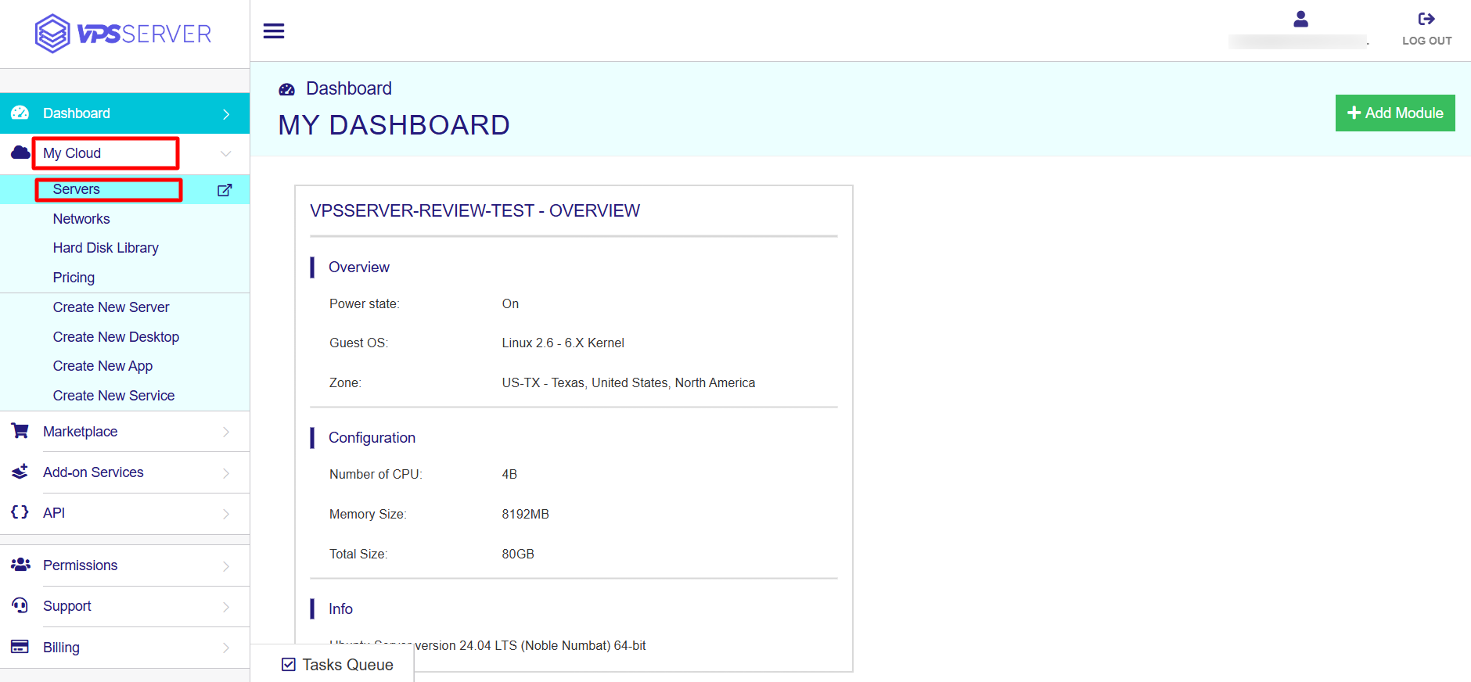Screen dimensions: 1471x682
Task: Click the breadcrumb Dashboard gauge icon
Action: 287,89
